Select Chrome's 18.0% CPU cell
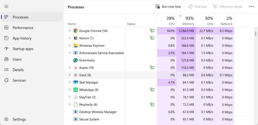 [167, 31]
